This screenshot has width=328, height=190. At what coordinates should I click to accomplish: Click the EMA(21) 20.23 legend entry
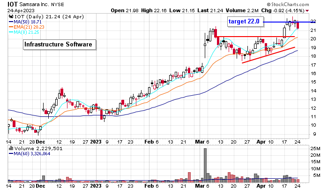pyautogui.click(x=27, y=27)
